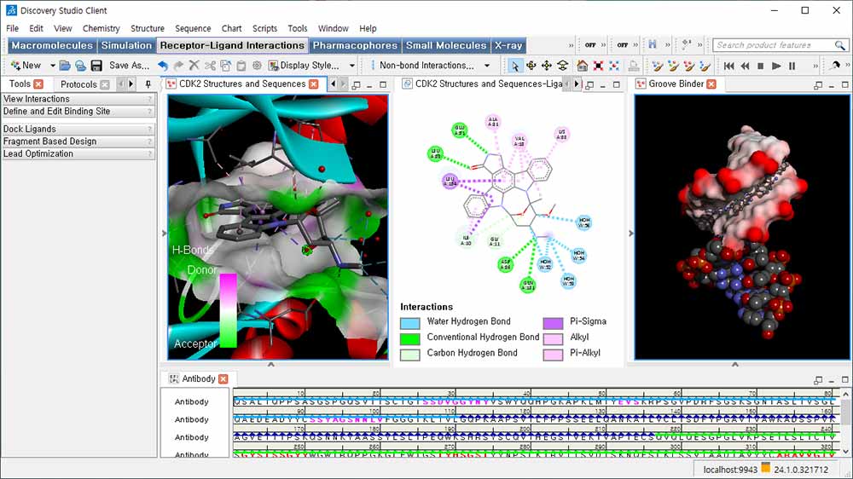Click the Groove Binder 3D molecule view
Screen dimensions: 853x479
(742, 228)
